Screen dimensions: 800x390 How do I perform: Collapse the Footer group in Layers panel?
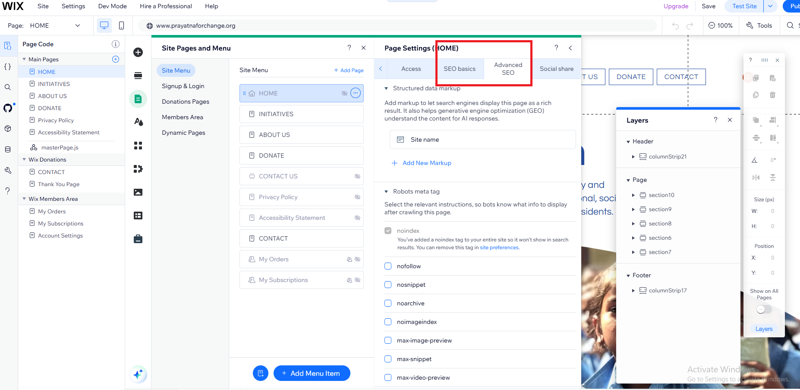point(628,275)
